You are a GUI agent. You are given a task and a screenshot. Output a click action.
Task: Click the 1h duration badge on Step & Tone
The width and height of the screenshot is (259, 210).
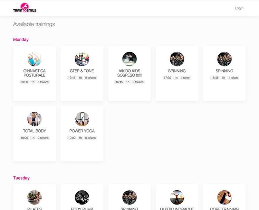[x=80, y=78]
